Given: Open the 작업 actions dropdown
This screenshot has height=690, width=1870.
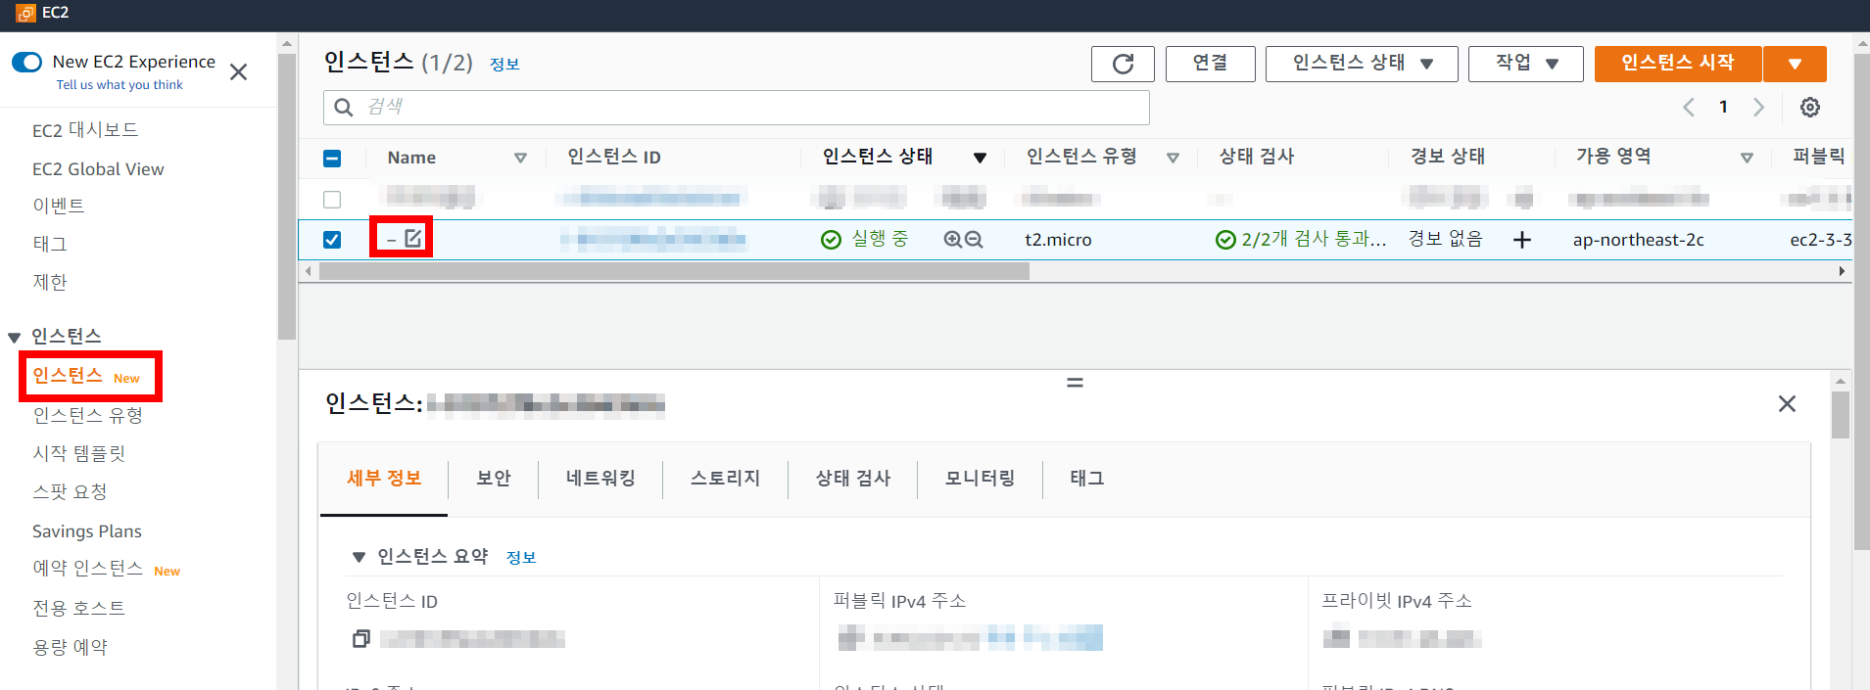Looking at the screenshot, I should click(1525, 64).
